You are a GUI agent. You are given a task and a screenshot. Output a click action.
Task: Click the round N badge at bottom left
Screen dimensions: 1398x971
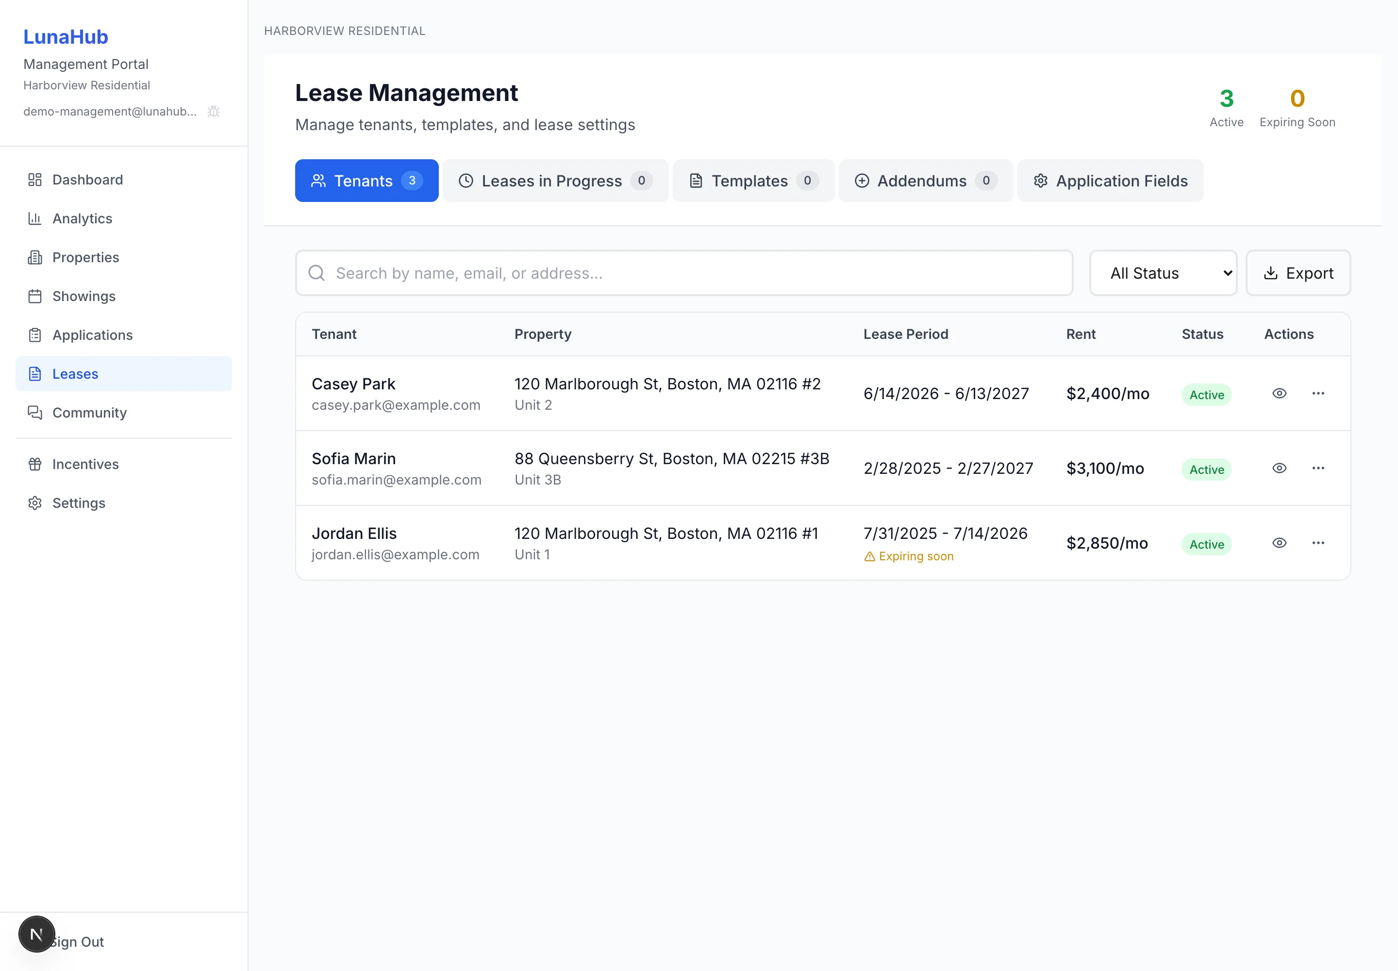pos(36,934)
